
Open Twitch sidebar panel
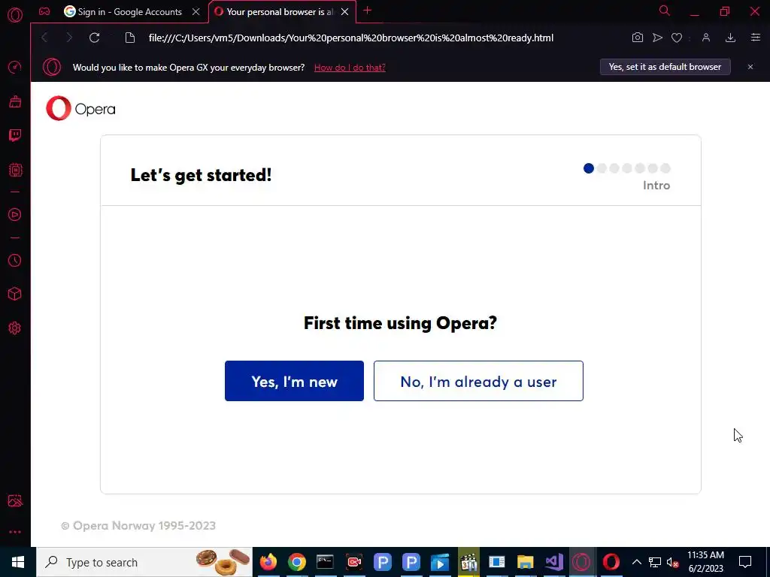click(x=15, y=135)
